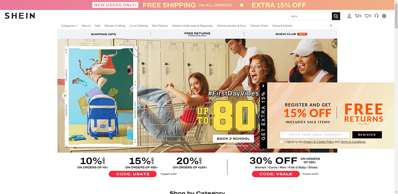Screen dimensions: 398x194
Task: Open the globe language selector icon
Action: 384,16
